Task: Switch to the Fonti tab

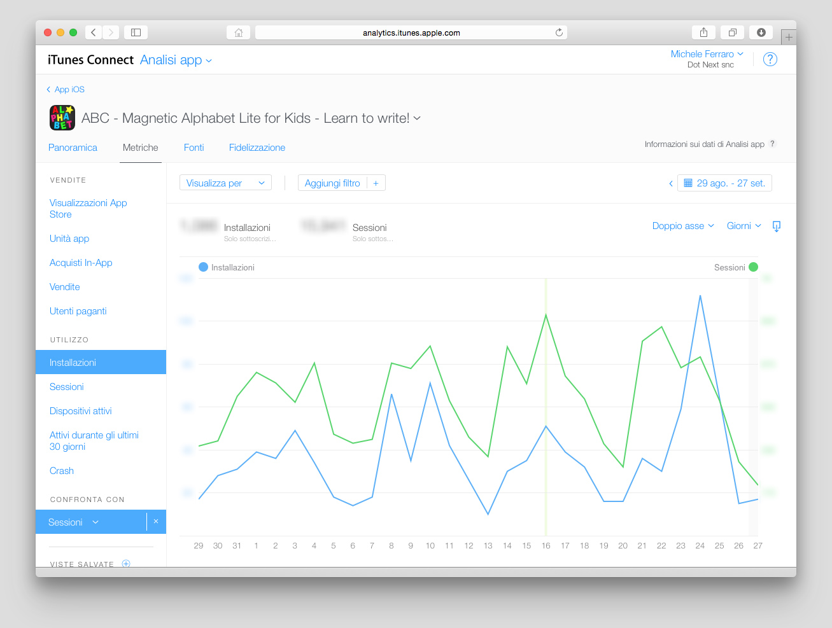Action: (x=194, y=148)
